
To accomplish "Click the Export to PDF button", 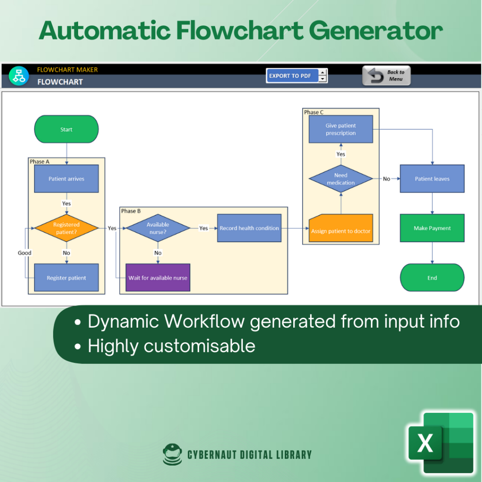I will [292, 76].
